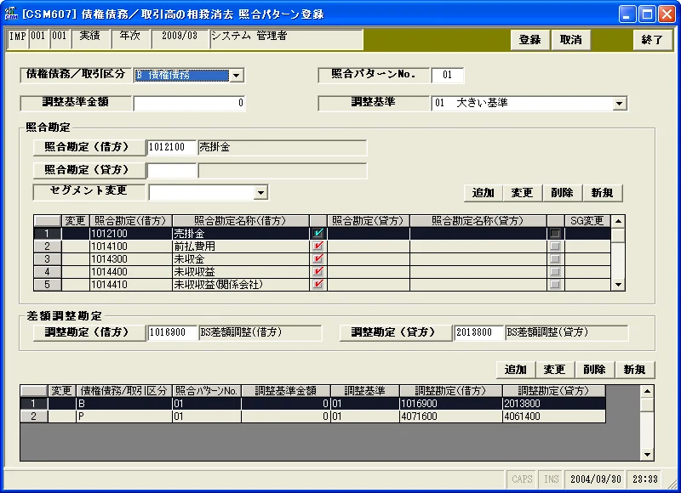Select row 4 未収収益 in grid
Image resolution: width=681 pixels, height=493 pixels.
click(x=323, y=272)
